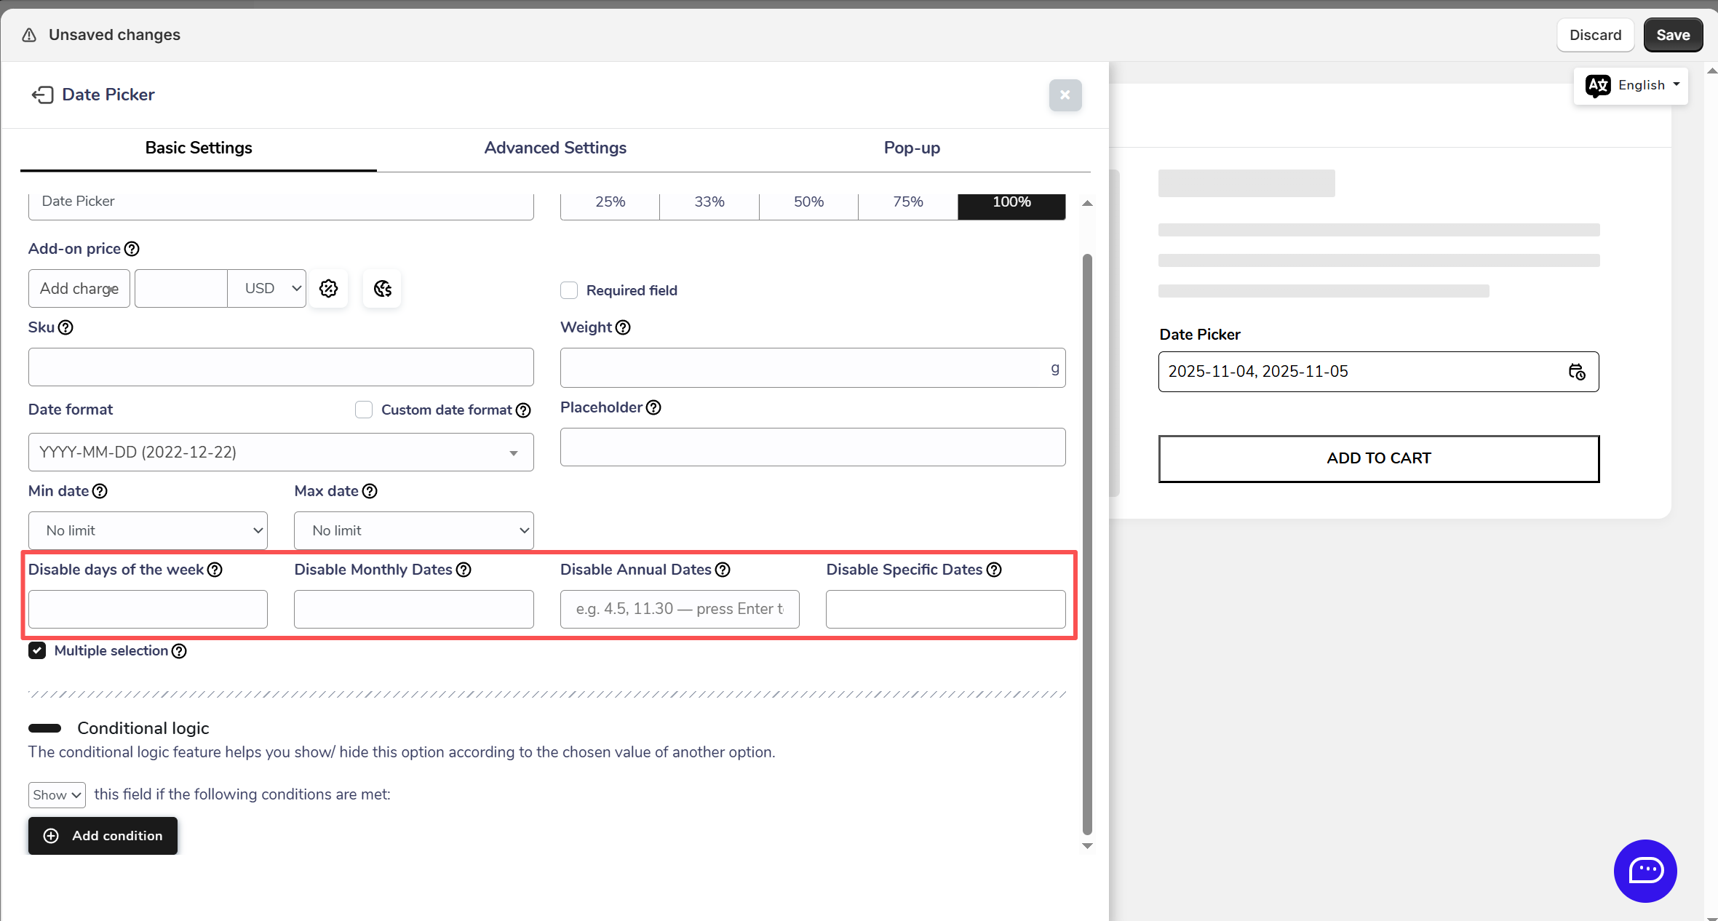Screen dimensions: 1718x921
Task: Click the back arrow icon beside Date Picker
Action: 42,95
